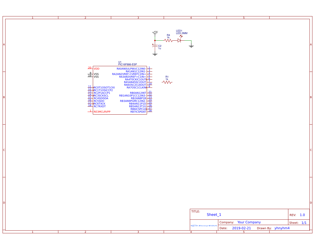Click the VDD pin label on U1
This screenshot has height=236, width=315.
96,69
